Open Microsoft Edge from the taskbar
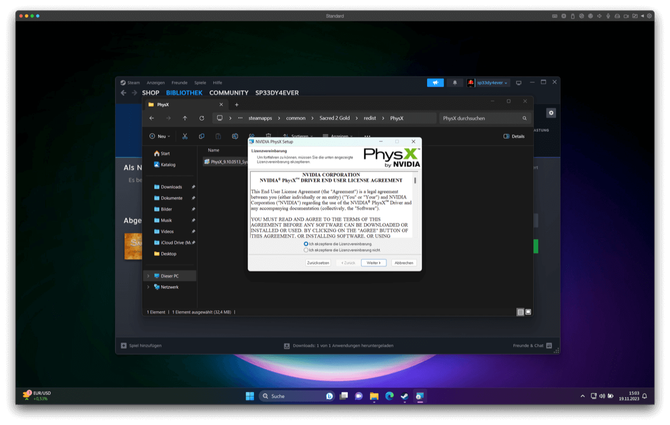 click(x=389, y=396)
